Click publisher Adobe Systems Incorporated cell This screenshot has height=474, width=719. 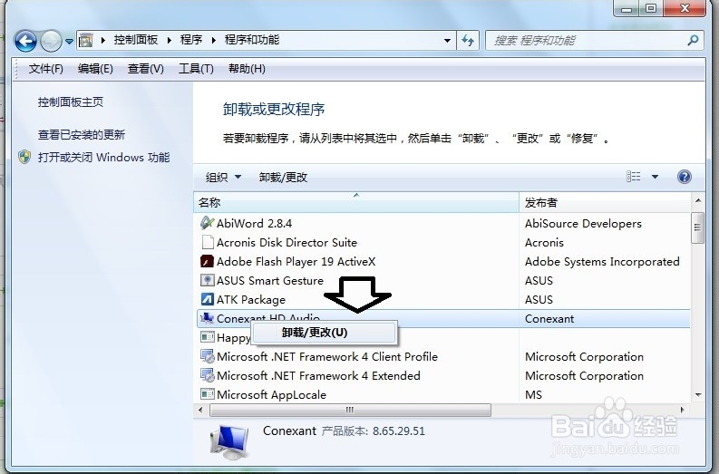pyautogui.click(x=602, y=261)
